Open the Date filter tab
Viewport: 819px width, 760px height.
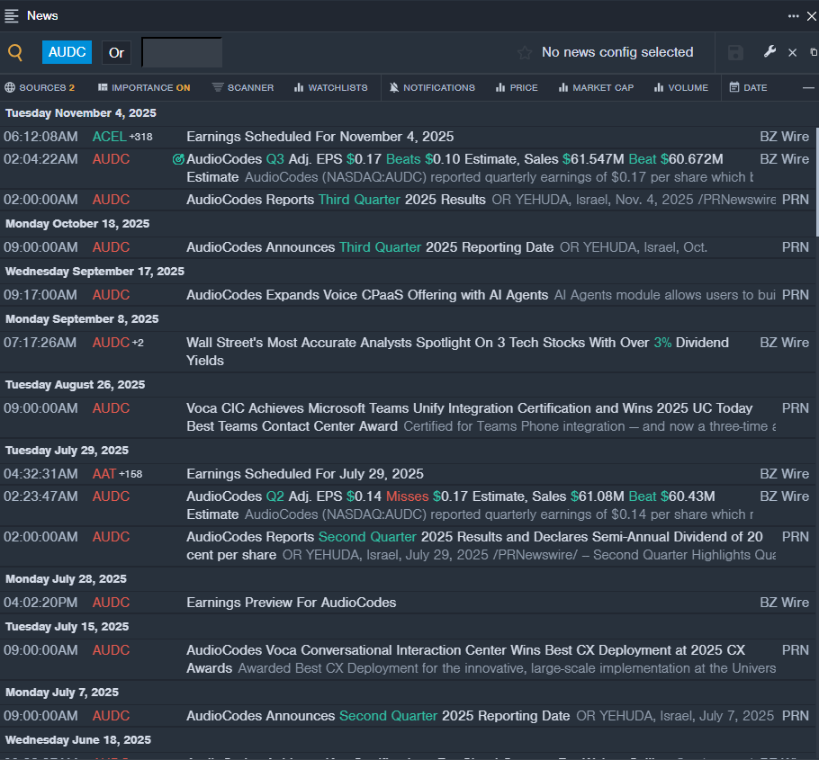click(748, 87)
